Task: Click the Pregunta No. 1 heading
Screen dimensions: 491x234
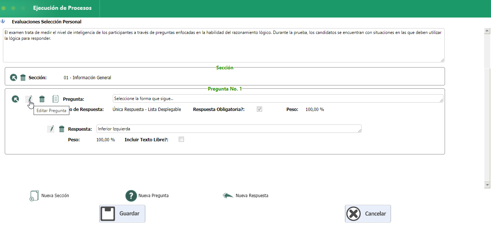Action: pyautogui.click(x=225, y=89)
